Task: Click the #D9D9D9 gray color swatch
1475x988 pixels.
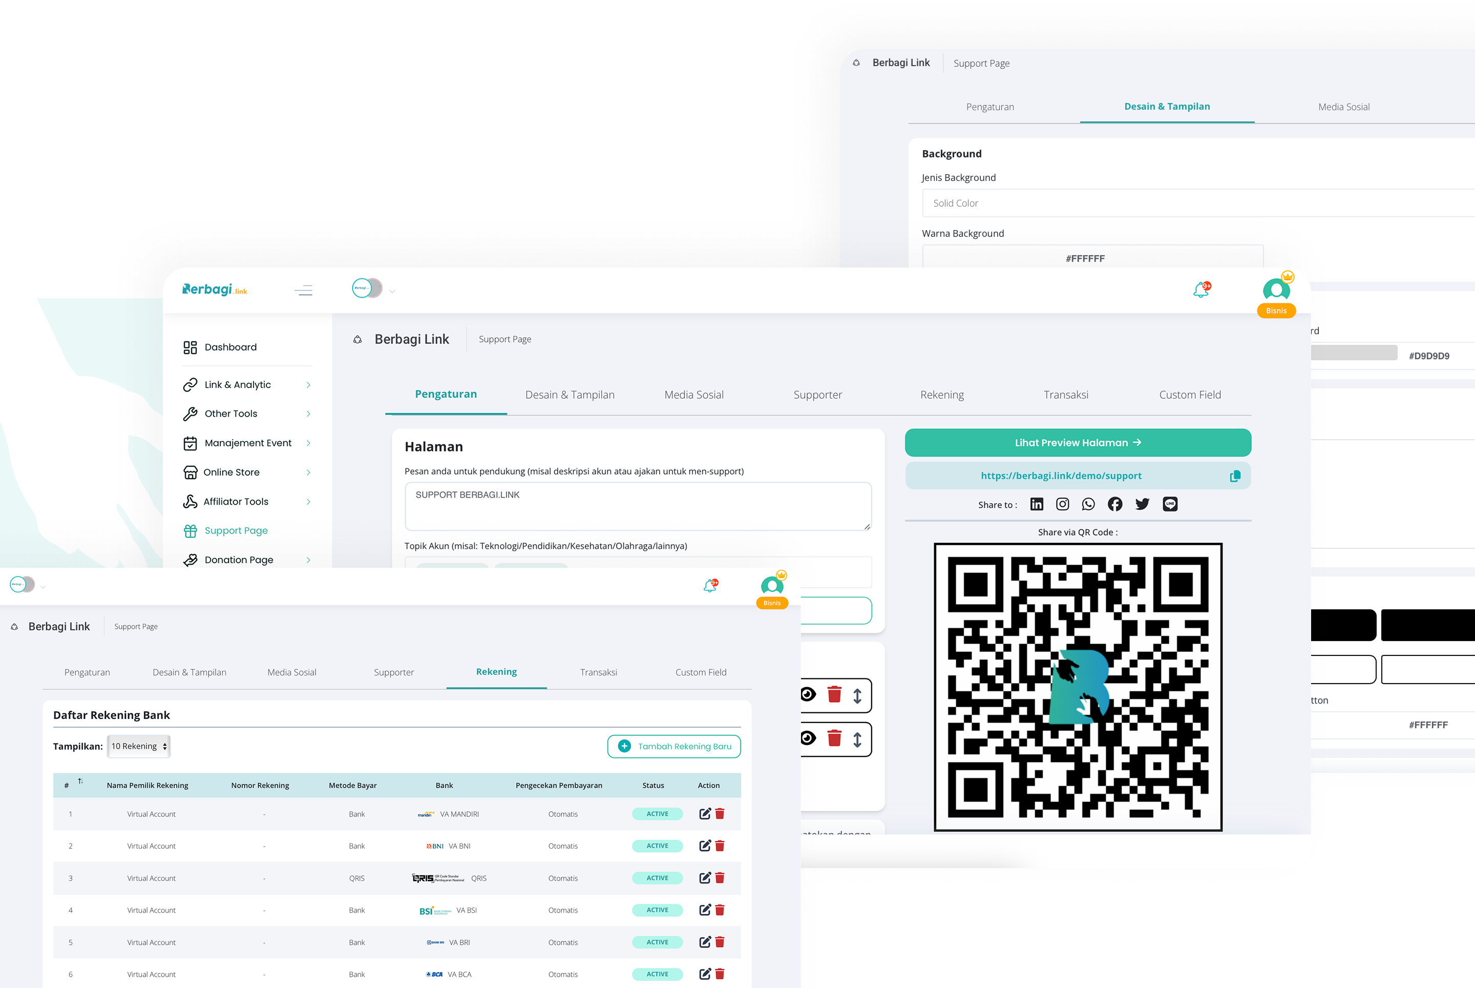Action: point(1354,353)
